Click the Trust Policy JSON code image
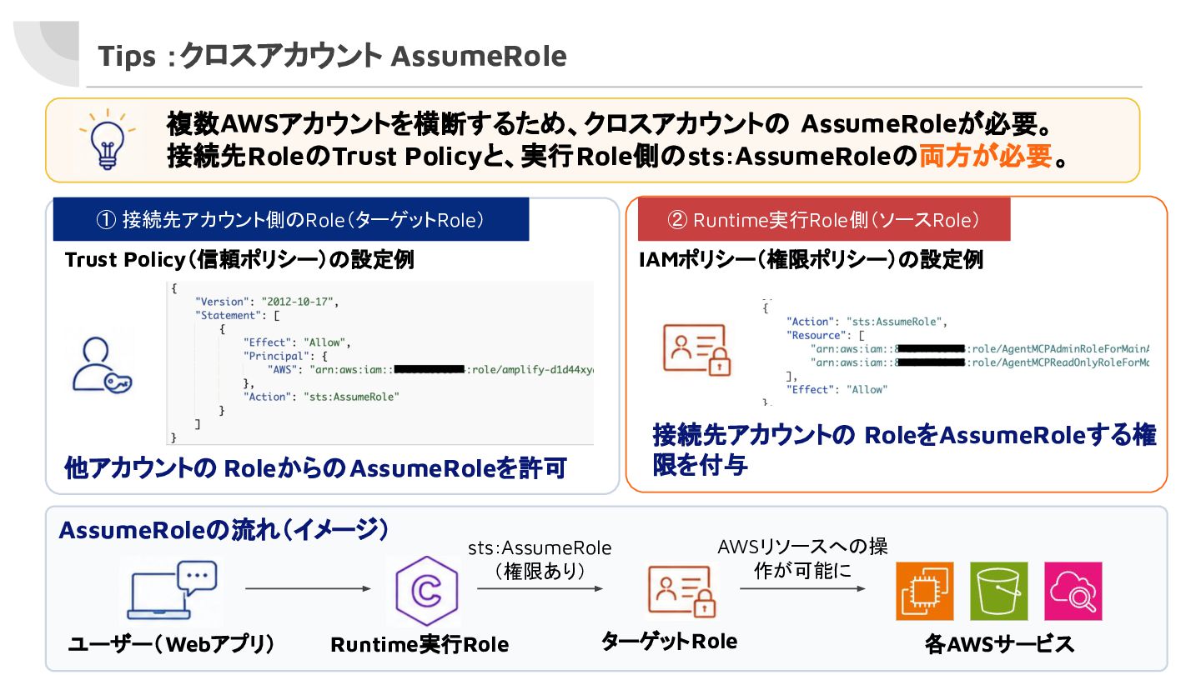1201x675 pixels. 379,362
